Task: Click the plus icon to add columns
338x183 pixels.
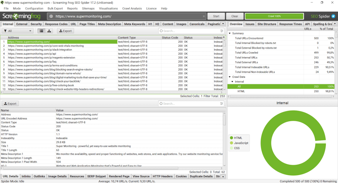Action: tap(224, 37)
